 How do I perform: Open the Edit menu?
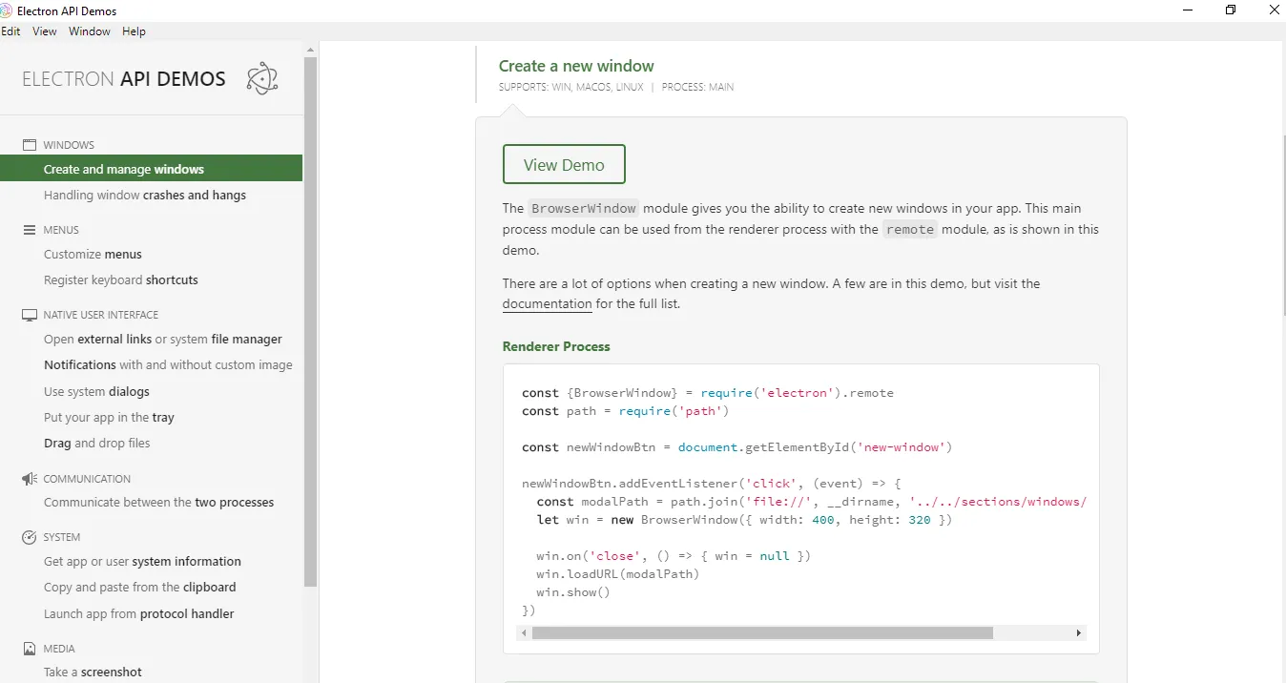(10, 31)
